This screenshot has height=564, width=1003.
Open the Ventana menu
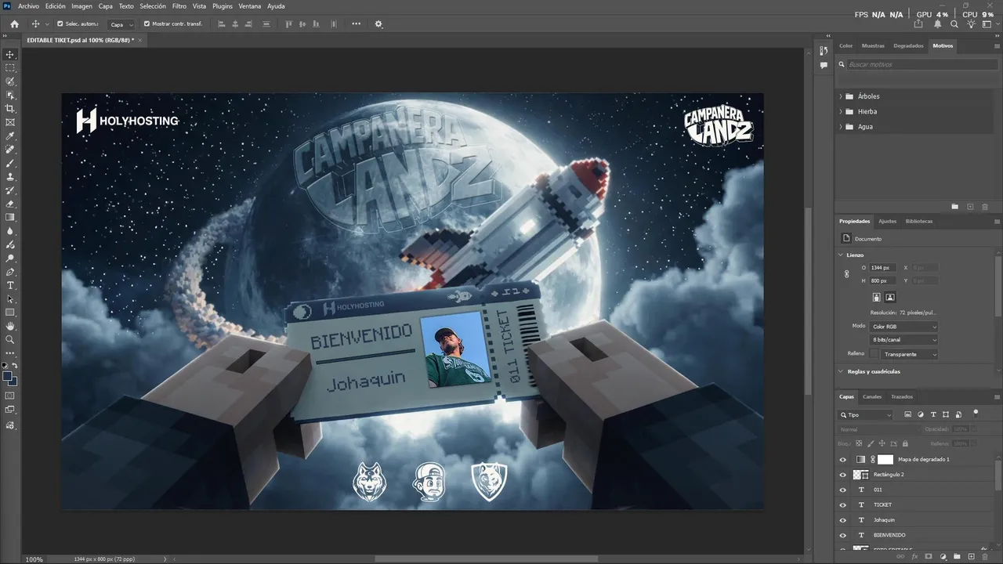pyautogui.click(x=250, y=6)
